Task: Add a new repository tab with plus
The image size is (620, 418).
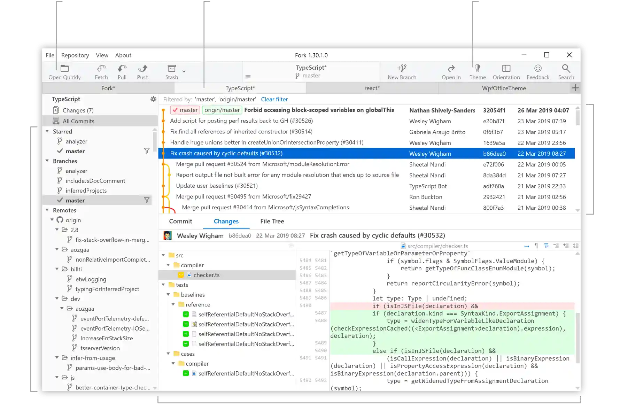Action: point(575,88)
